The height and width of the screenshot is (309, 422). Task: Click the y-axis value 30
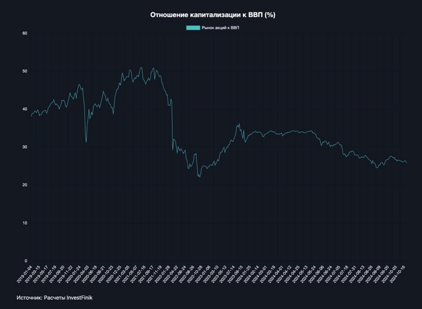(25, 147)
